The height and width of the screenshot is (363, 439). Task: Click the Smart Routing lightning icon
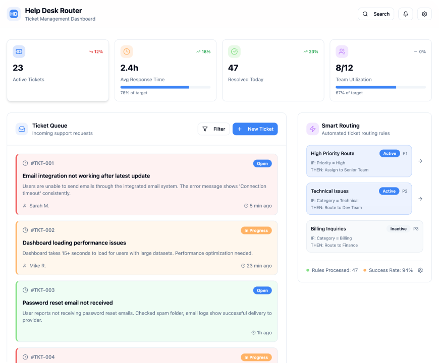click(313, 129)
